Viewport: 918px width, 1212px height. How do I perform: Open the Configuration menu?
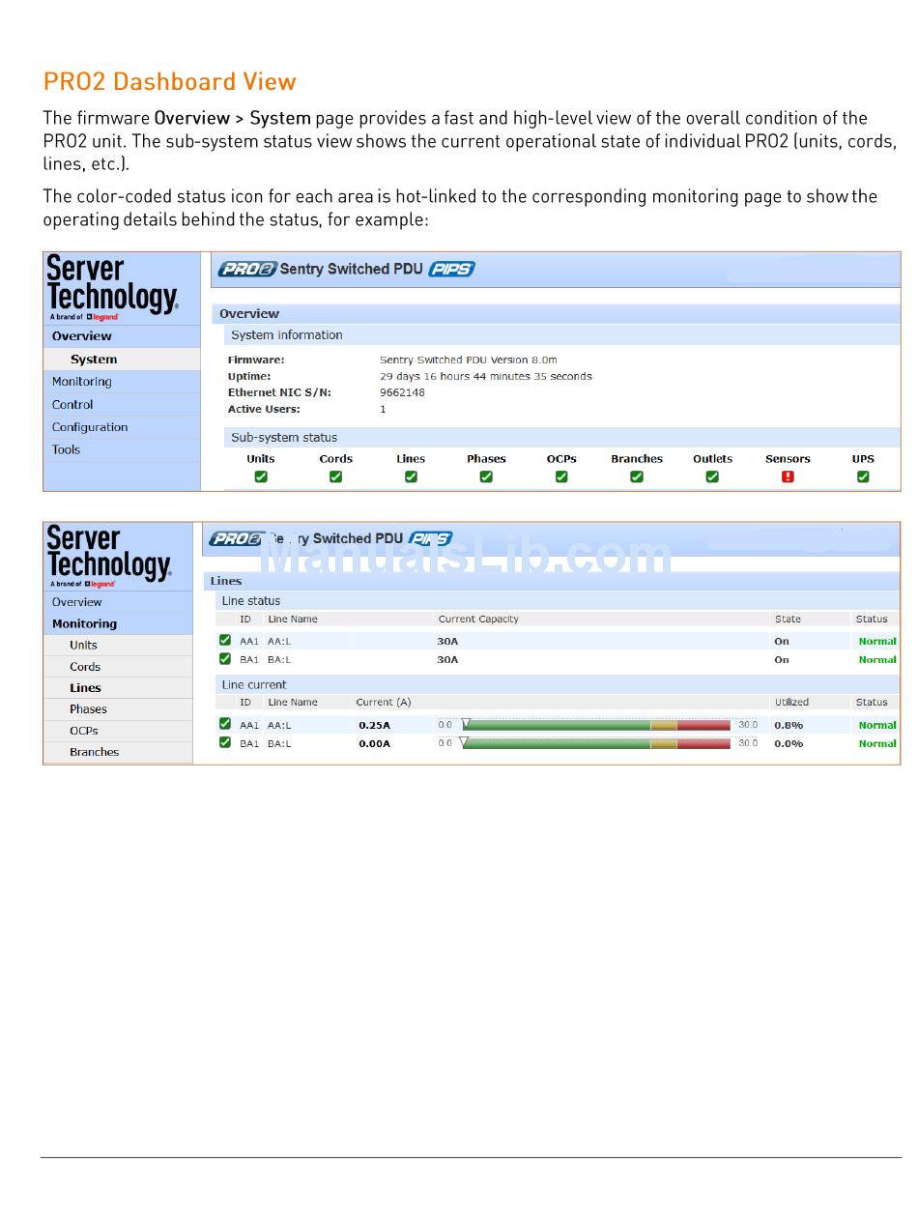click(122, 427)
